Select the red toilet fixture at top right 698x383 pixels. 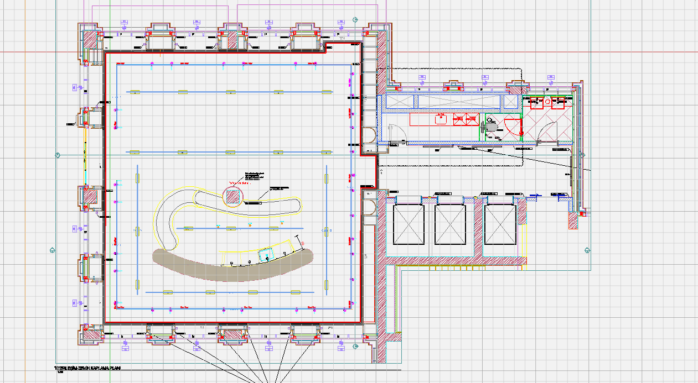coord(537,104)
